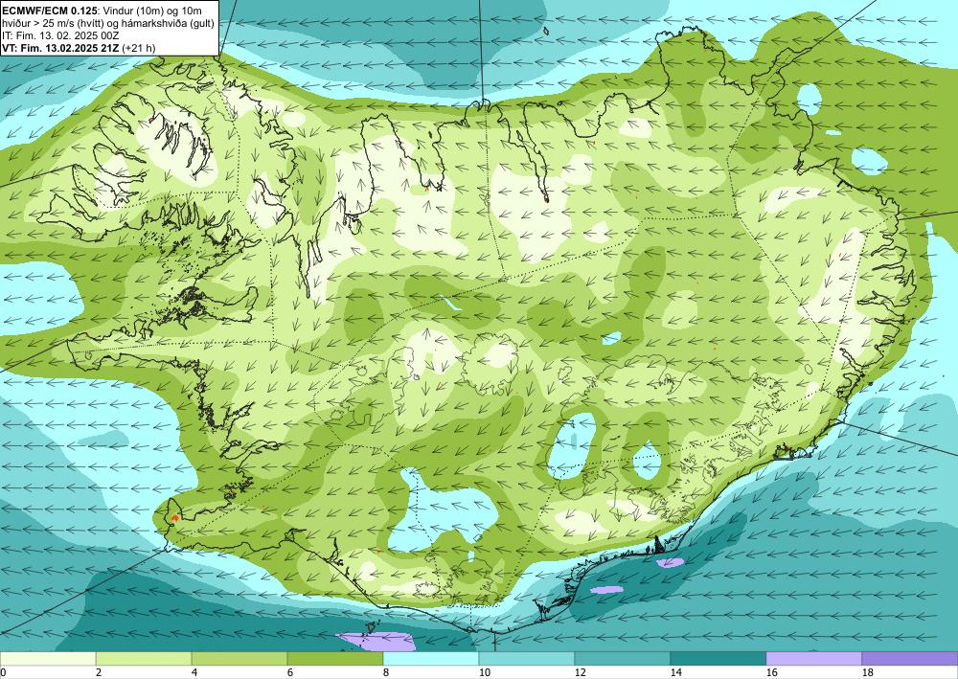958x679 pixels.
Task: Click the pale yellow 0–2 m/s legend swatch
Action: coord(48,658)
